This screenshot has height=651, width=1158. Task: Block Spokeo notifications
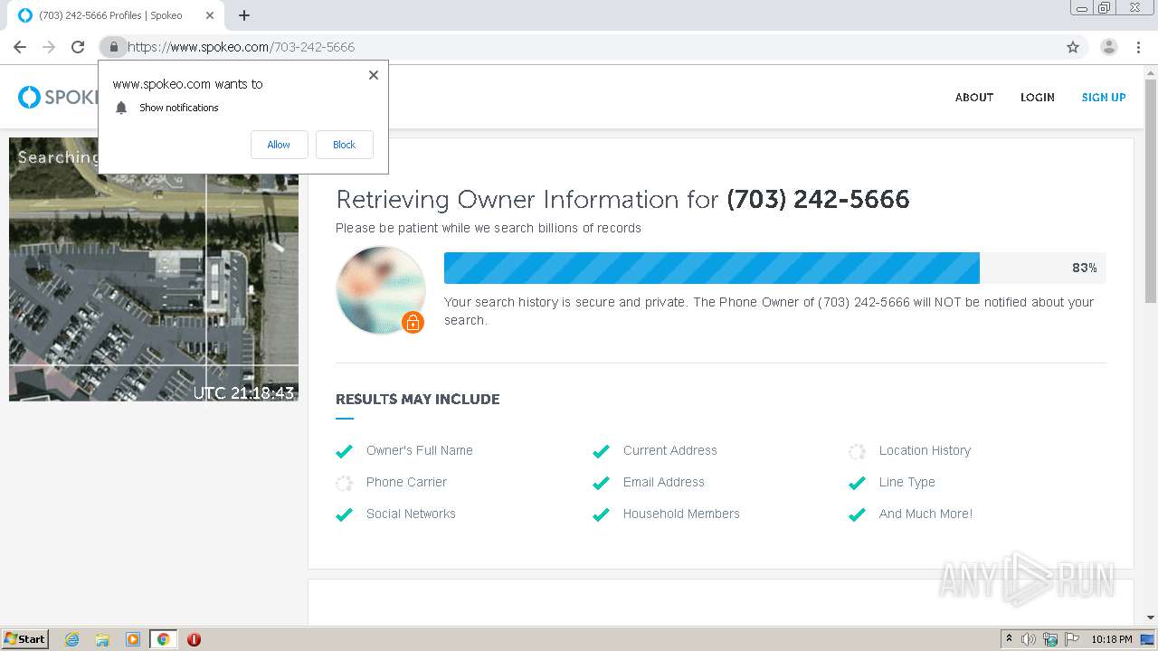tap(344, 145)
